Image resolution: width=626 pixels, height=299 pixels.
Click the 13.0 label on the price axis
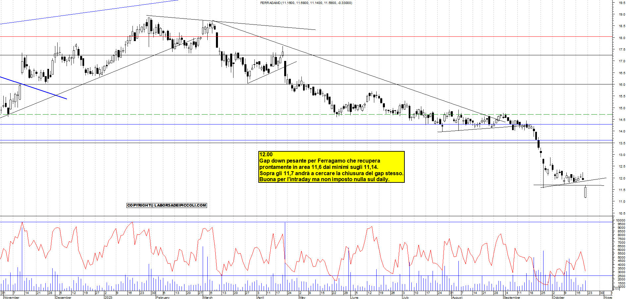click(x=622, y=155)
